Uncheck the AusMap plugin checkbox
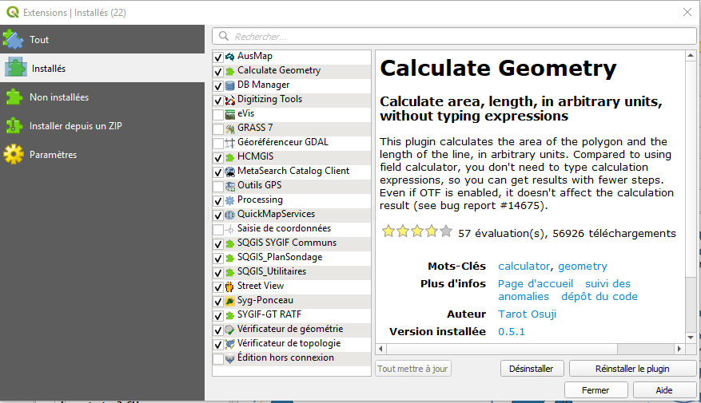Viewport: 701px width, 403px height. pyautogui.click(x=218, y=57)
